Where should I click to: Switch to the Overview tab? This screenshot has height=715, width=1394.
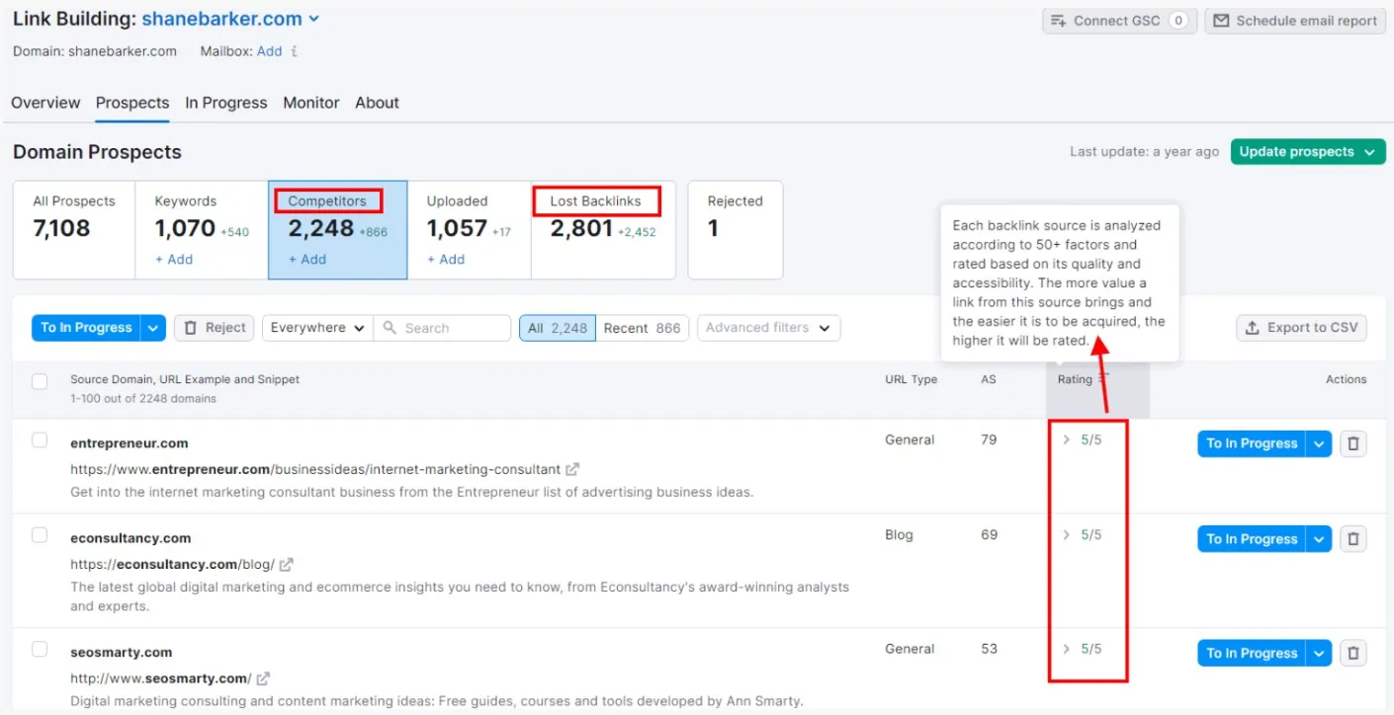(45, 103)
